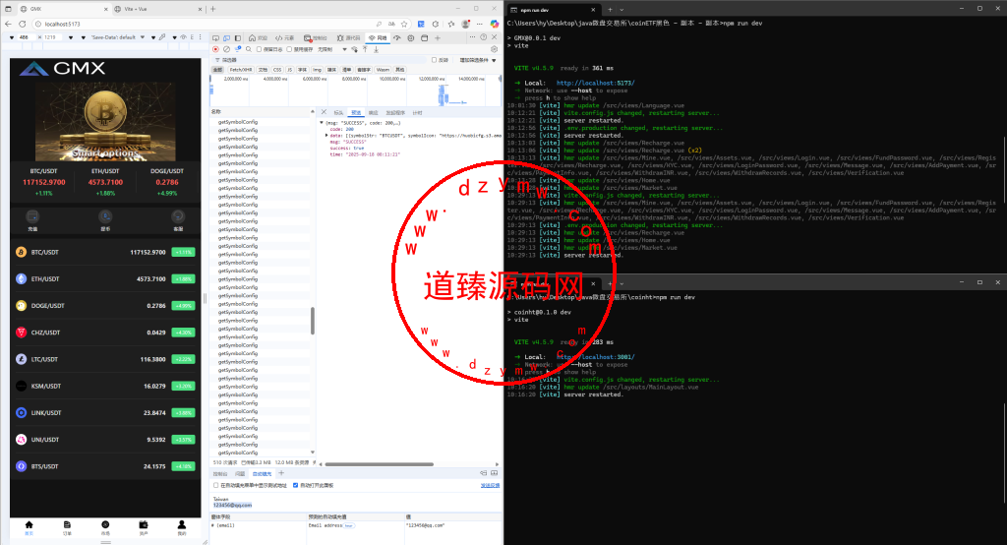Toggle DevTools sidebar dock icon

click(238, 38)
